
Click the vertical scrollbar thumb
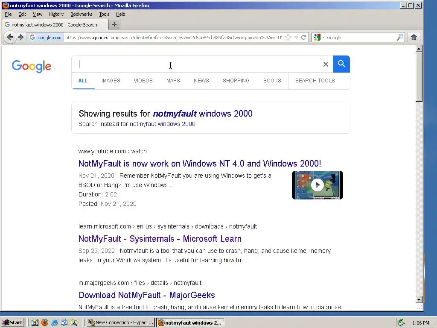[419, 77]
